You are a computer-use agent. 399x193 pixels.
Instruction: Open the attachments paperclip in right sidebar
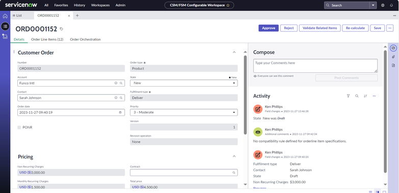pyautogui.click(x=393, y=57)
